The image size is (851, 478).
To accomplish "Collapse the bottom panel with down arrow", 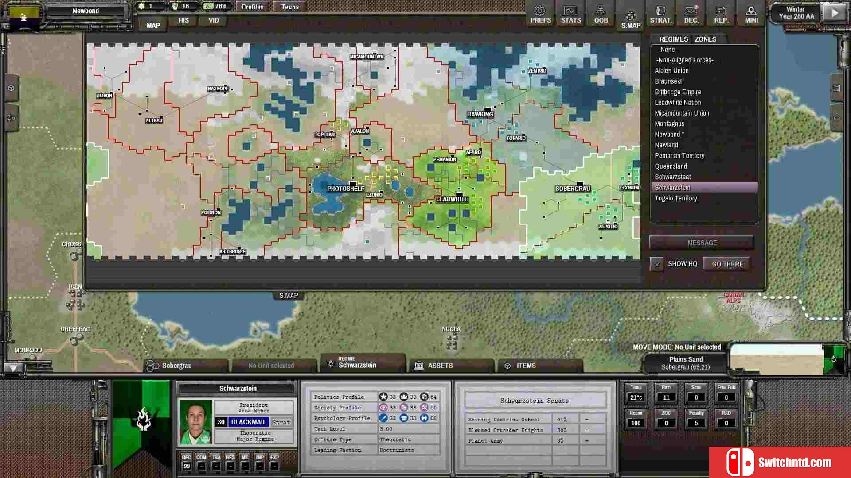I will pos(13,368).
